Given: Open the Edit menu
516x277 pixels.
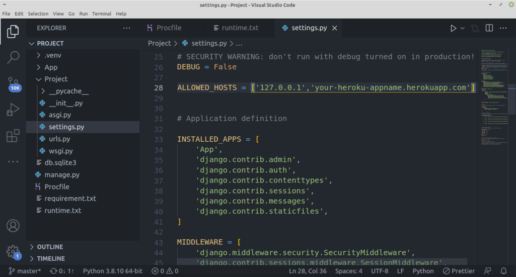Looking at the screenshot, I should pyautogui.click(x=19, y=14).
